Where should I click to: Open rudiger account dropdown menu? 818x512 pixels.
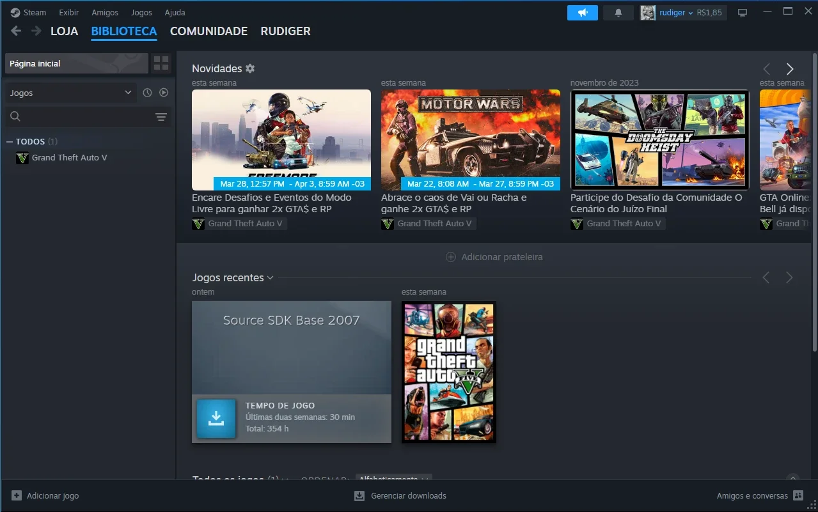tap(677, 13)
